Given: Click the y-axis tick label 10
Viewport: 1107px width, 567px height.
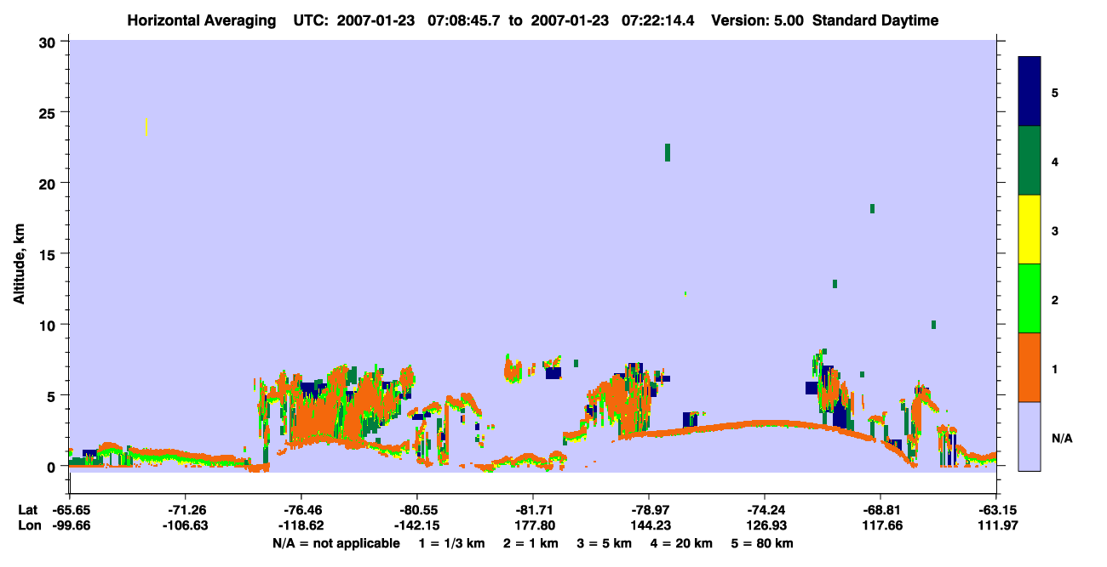Looking at the screenshot, I should 49,325.
